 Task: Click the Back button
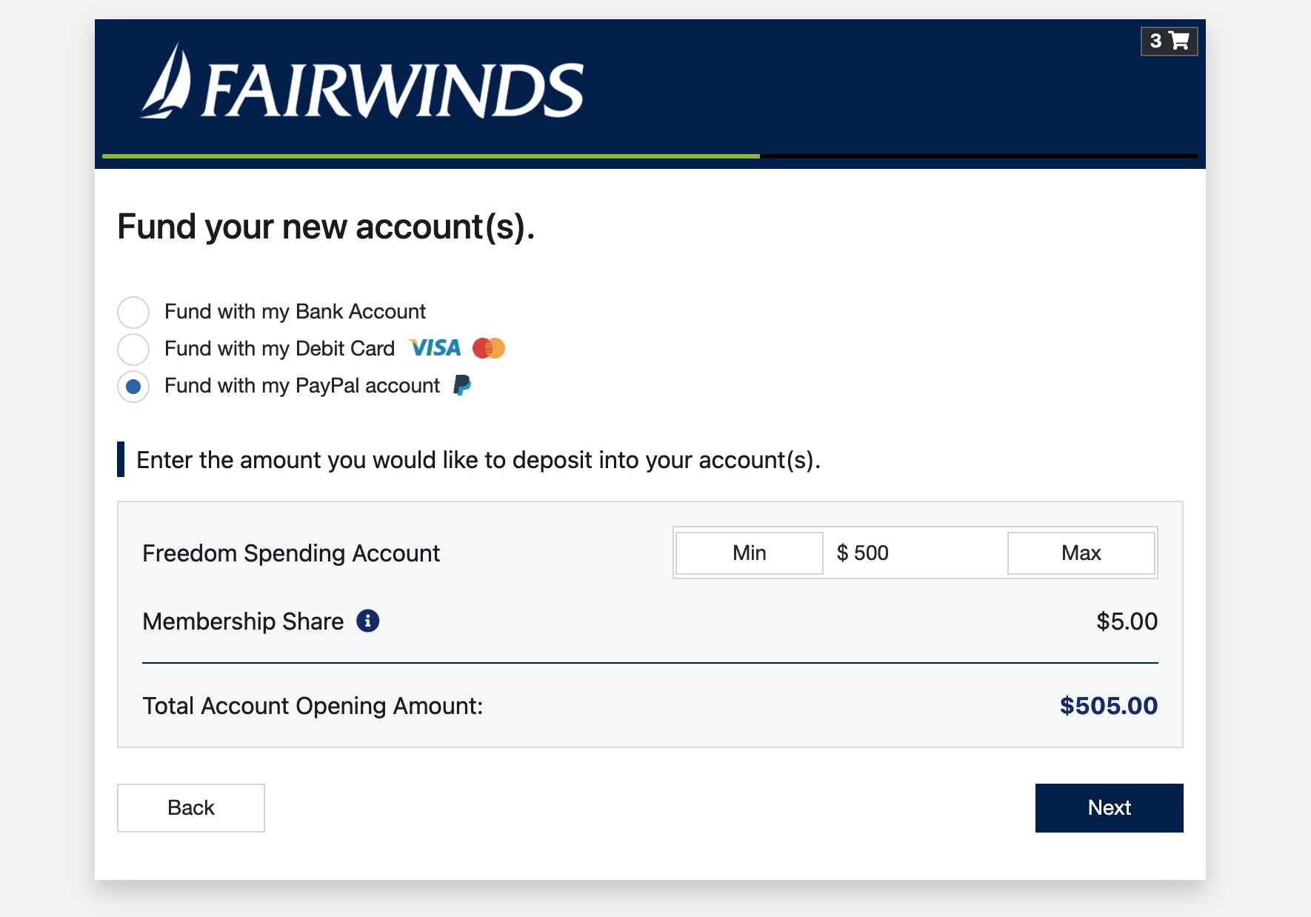click(x=190, y=807)
